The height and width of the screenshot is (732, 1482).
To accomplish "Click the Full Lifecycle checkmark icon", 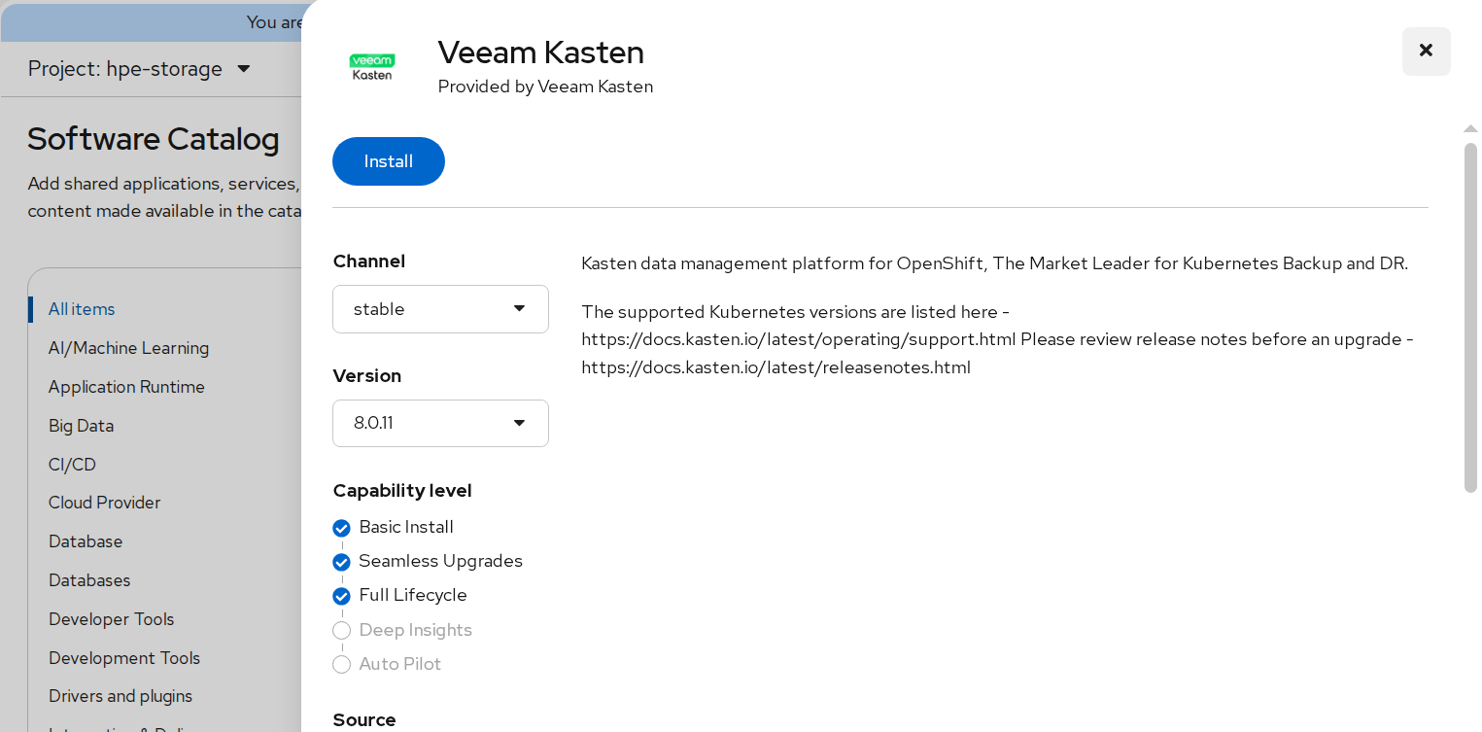I will tap(341, 596).
